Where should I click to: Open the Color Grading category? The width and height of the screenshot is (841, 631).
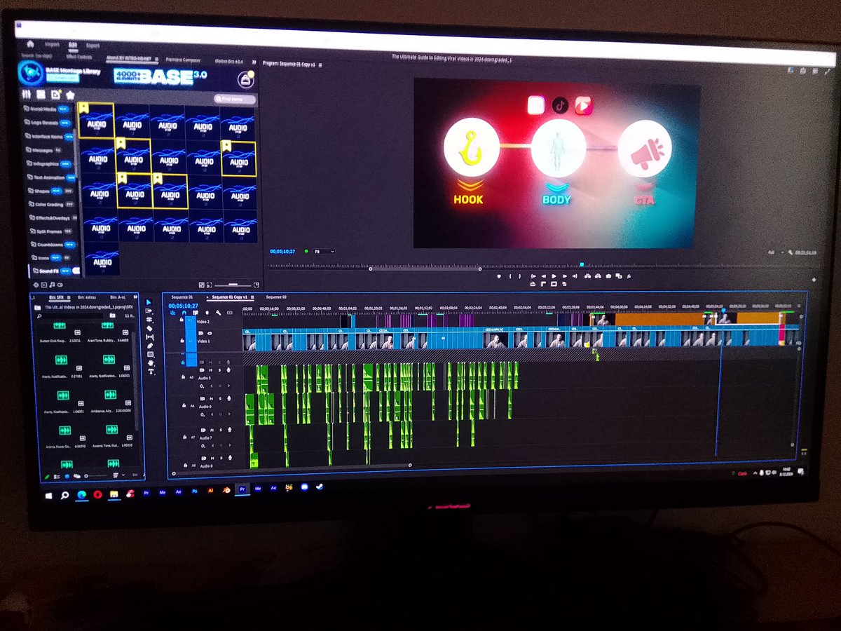[51, 205]
